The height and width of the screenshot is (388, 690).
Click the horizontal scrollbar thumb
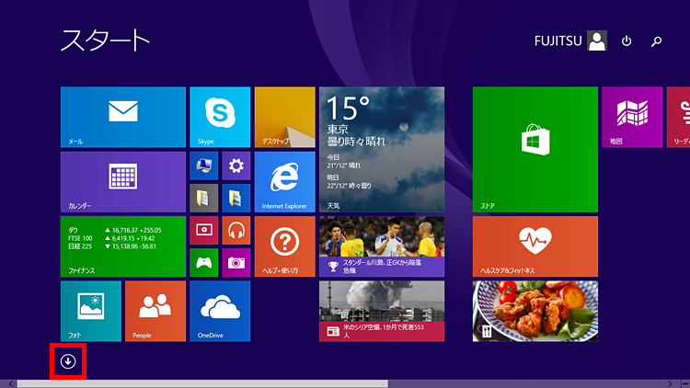coord(202,384)
